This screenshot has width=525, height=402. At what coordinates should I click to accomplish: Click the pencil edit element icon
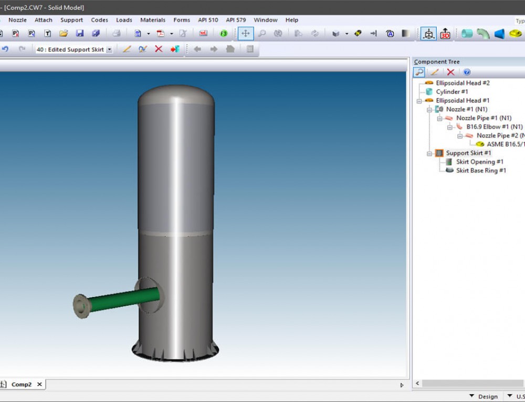click(126, 49)
